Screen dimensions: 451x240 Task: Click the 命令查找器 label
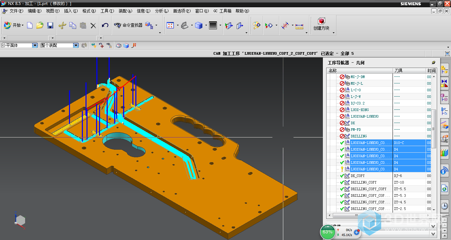(132, 25)
